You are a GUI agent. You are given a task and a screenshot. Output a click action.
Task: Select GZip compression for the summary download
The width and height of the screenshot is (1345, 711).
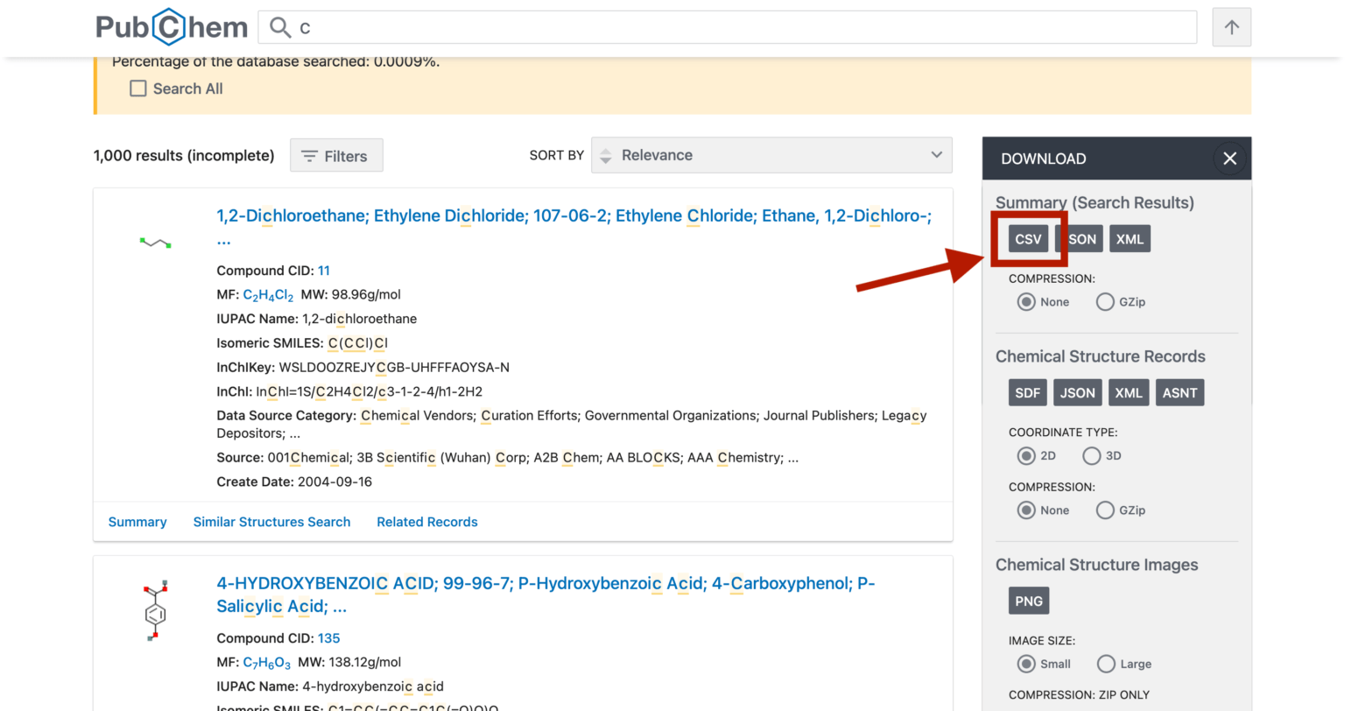point(1105,301)
